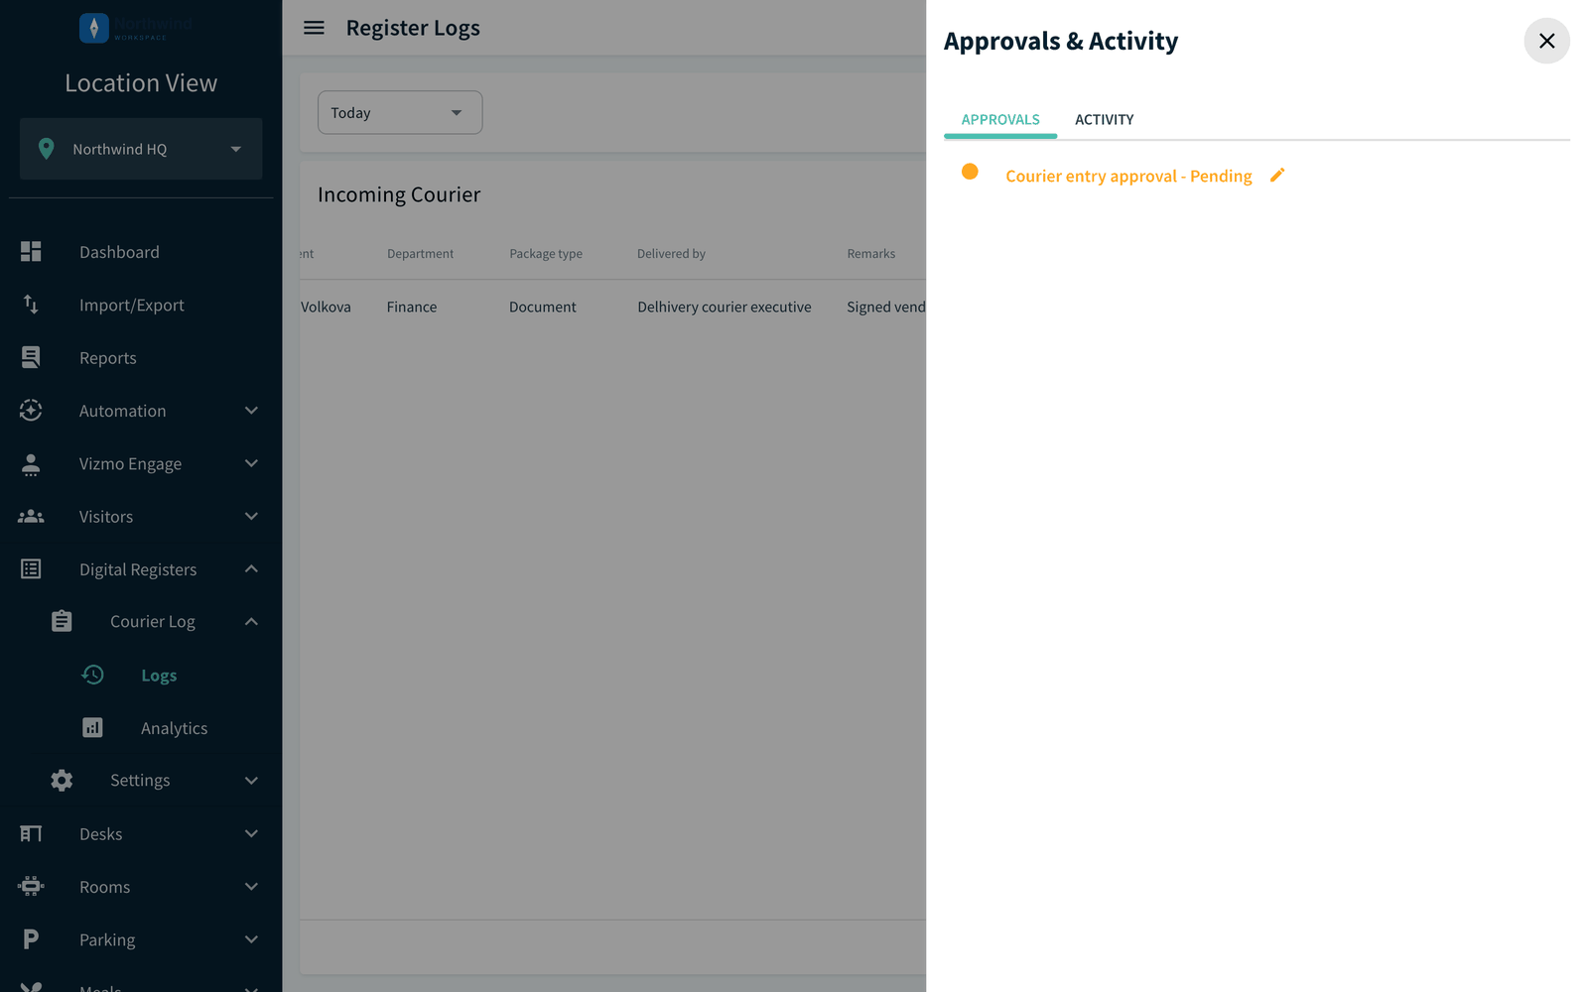Open Logs under Courier Log
The width and height of the screenshot is (1588, 992).
coord(159,676)
